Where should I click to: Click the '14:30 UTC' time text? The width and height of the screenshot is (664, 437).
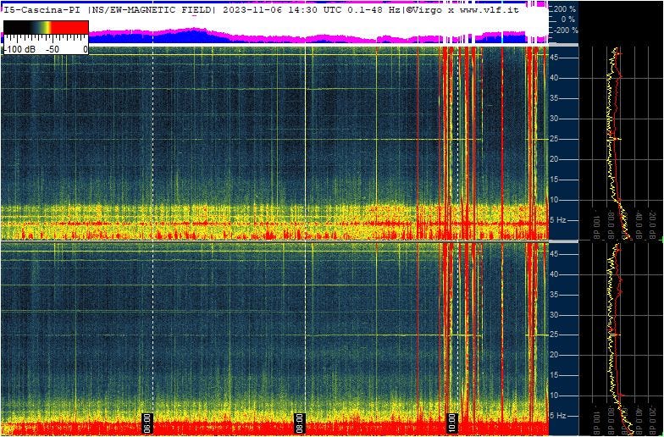(x=315, y=10)
